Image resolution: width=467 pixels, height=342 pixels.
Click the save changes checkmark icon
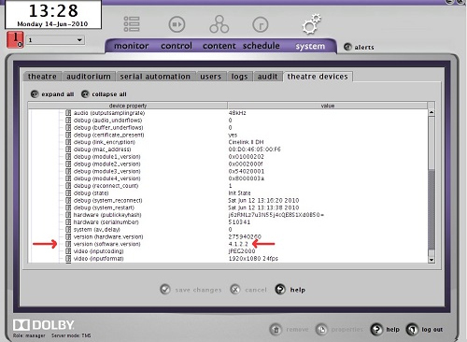tap(165, 290)
